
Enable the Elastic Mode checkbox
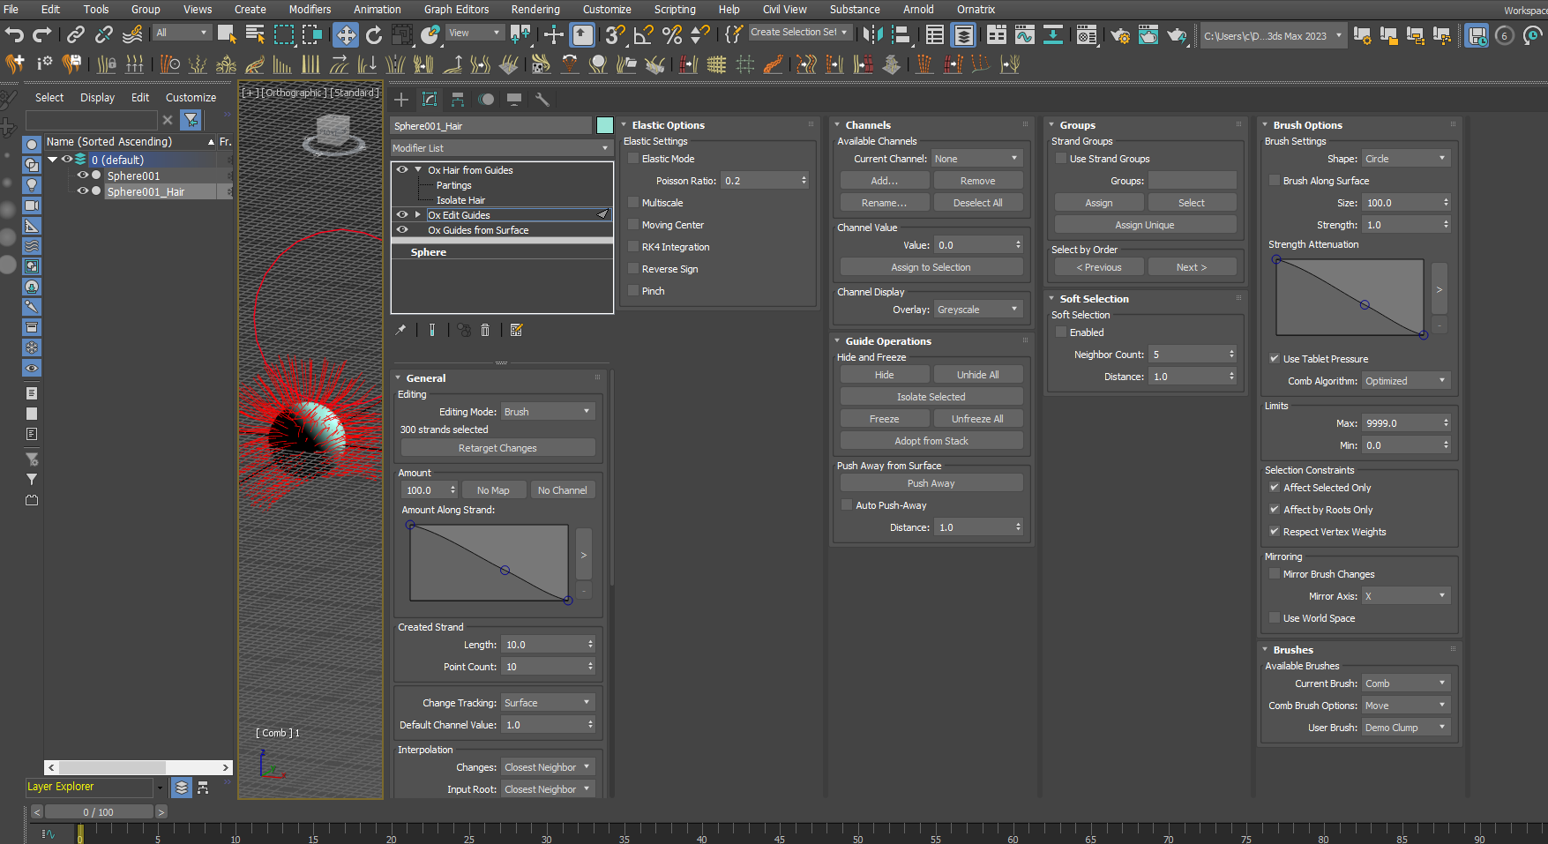point(633,159)
